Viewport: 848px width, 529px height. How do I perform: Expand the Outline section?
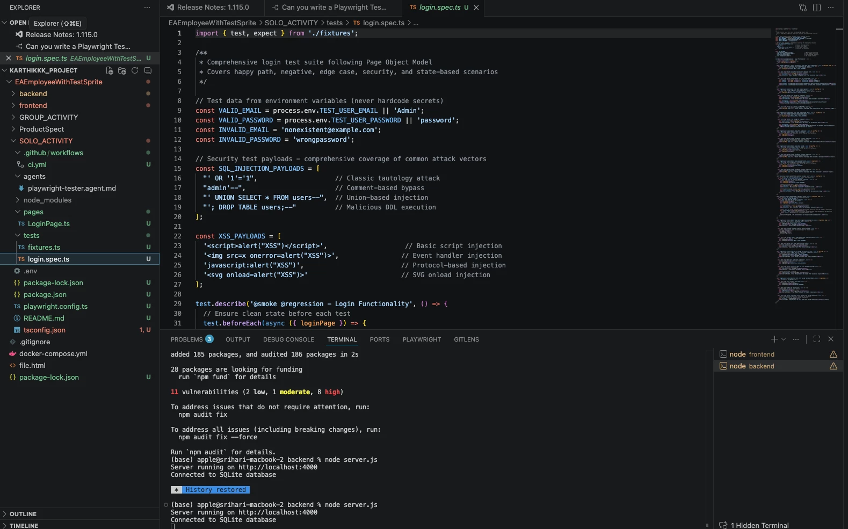(23, 514)
